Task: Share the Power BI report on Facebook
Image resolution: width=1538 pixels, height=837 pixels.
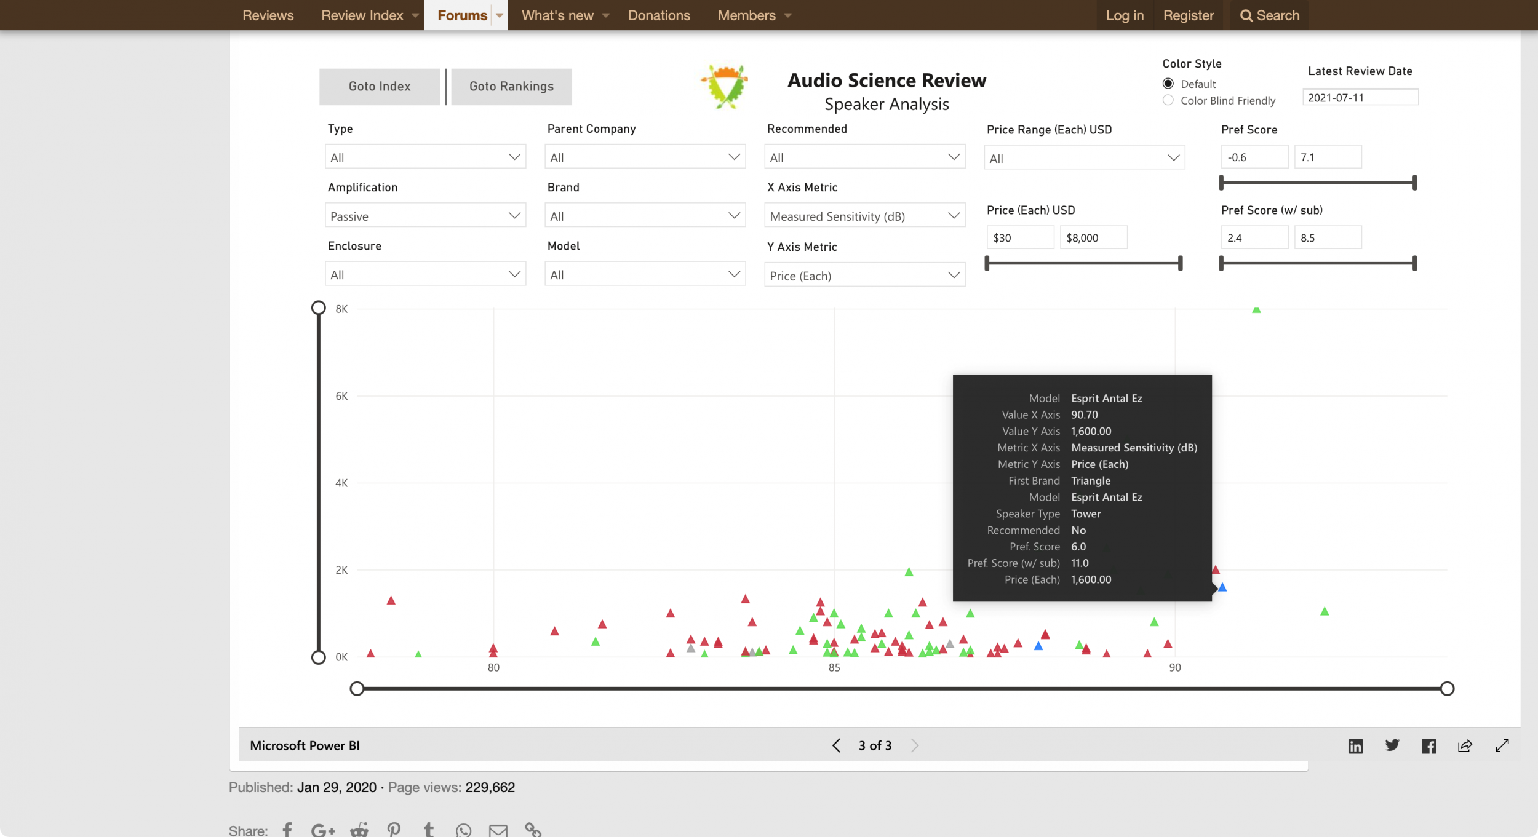Action: (x=1428, y=746)
